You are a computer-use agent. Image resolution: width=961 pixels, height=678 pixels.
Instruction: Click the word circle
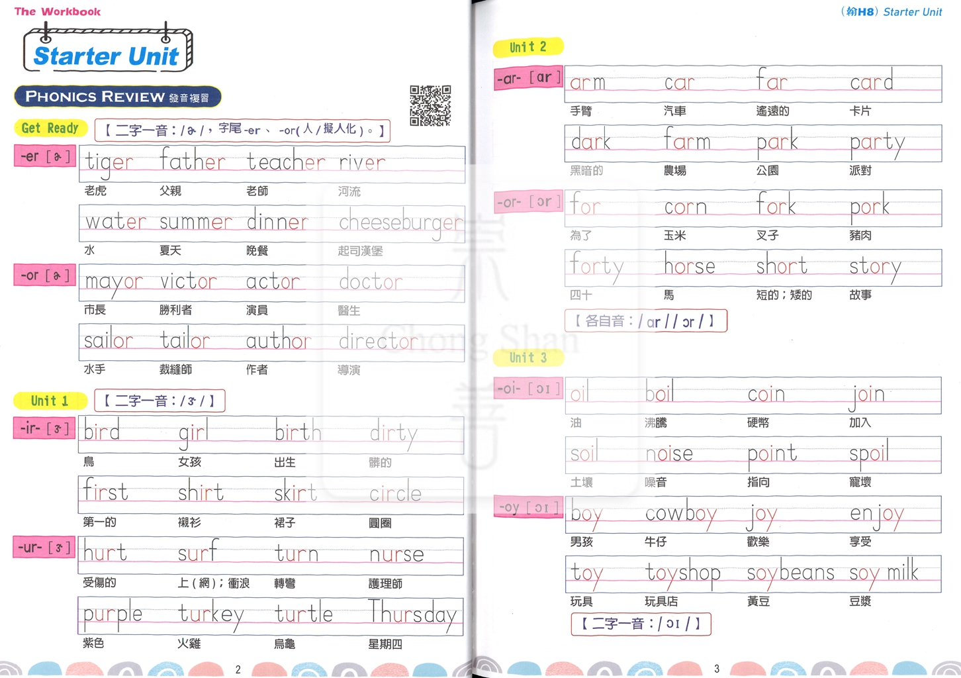click(395, 492)
